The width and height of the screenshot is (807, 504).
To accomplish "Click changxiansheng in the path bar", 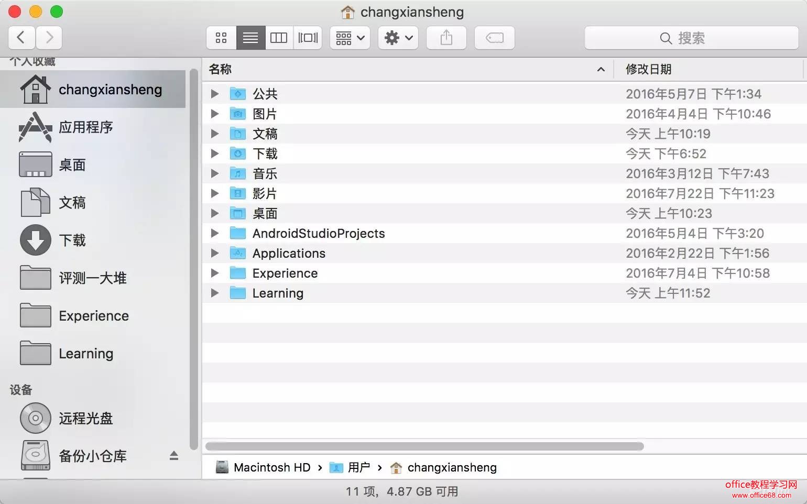I will (x=443, y=467).
